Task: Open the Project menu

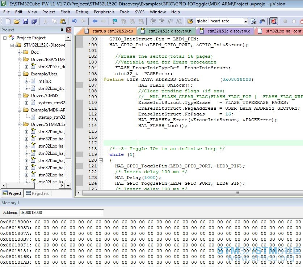Action: coord(49,12)
